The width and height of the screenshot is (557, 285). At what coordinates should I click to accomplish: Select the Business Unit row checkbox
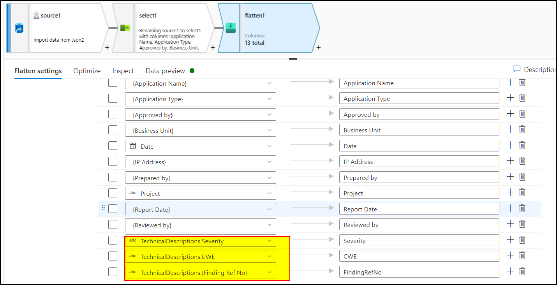[113, 129]
